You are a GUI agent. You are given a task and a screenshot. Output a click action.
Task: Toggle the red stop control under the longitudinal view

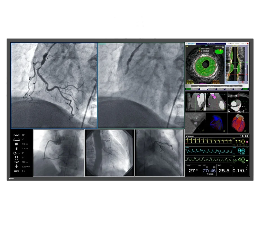point(242,82)
